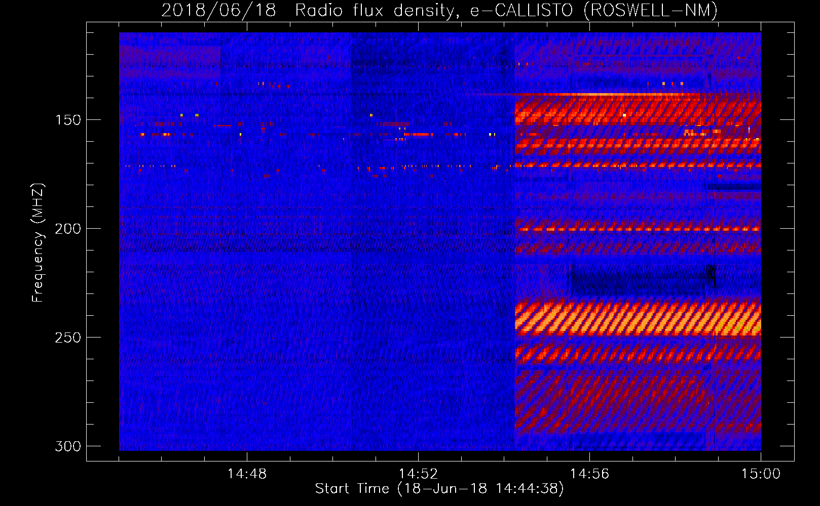820x506 pixels.
Task: Click the 250 frequency tick label
Action: 68,338
